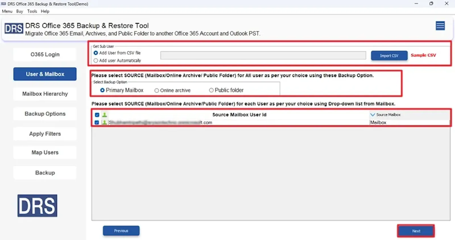455x240 pixels.
Task: Go to the Backup step in sidebar
Action: click(x=45, y=173)
